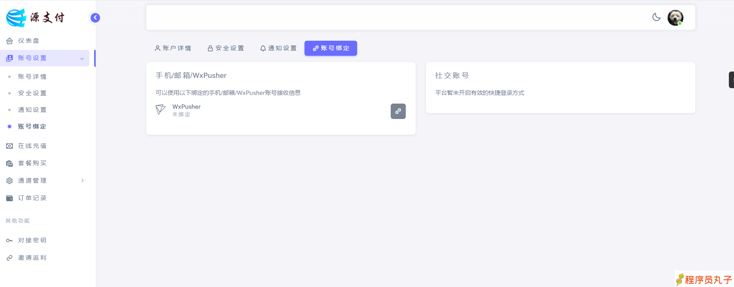734x287 pixels.
Task: Switch to the 账户详情 tab
Action: [173, 48]
